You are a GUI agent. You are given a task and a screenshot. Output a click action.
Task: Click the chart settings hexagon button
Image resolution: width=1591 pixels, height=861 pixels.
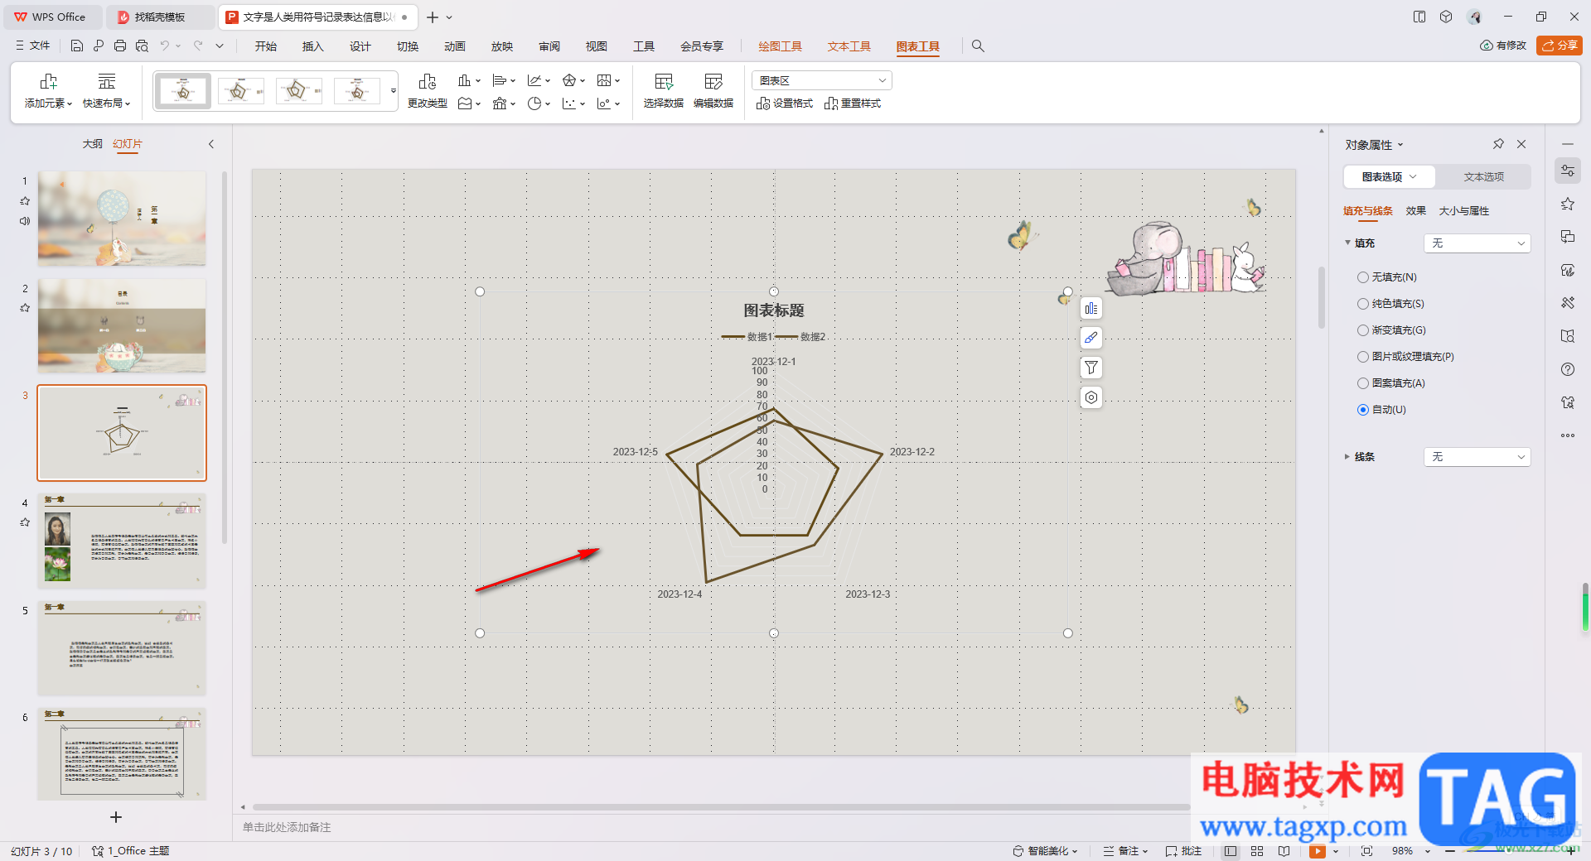(1091, 397)
